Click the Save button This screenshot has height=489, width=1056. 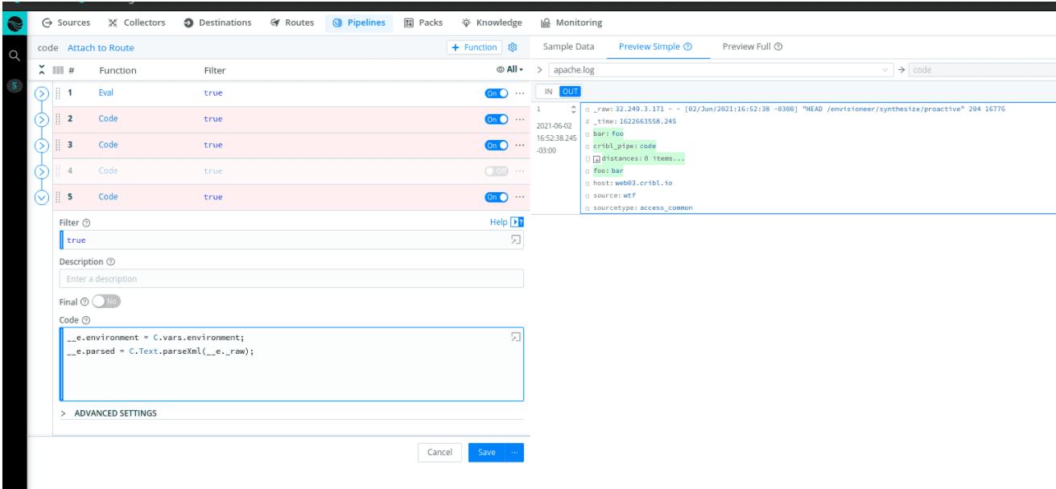pos(486,452)
